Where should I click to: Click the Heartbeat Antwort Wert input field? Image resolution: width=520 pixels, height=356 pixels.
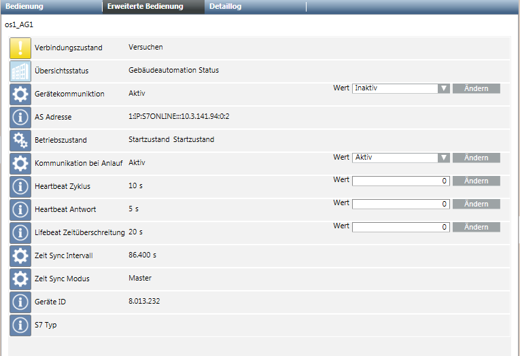[400, 204]
